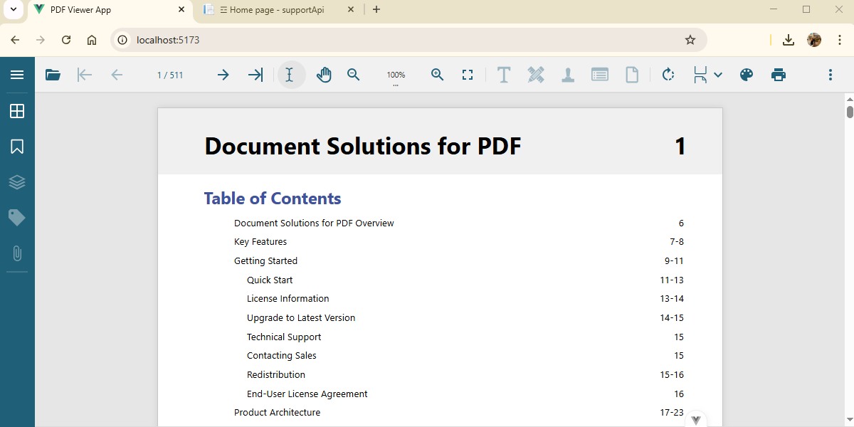
Task: Click the zoom in magnifier
Action: click(x=438, y=75)
